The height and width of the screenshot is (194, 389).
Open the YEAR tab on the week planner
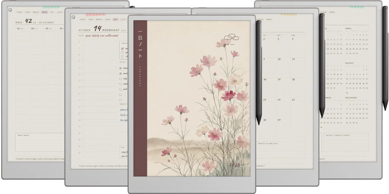pos(28,12)
